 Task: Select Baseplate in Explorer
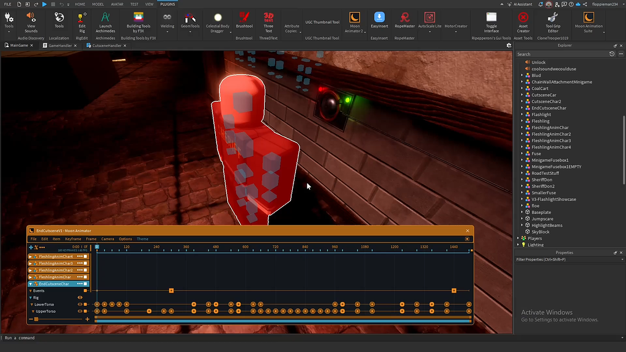[x=541, y=212]
